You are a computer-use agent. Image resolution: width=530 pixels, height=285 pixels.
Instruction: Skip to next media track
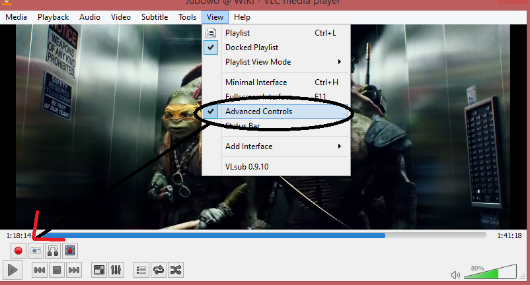[74, 270]
